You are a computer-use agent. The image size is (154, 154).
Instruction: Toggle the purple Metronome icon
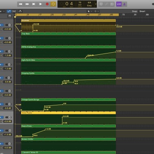124,4
